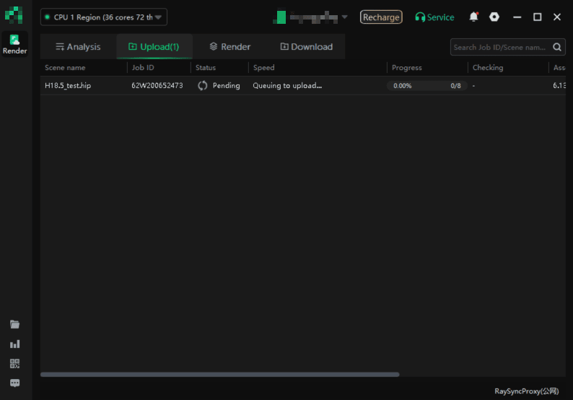Click the Service support link
The width and height of the screenshot is (573, 400).
click(x=434, y=17)
